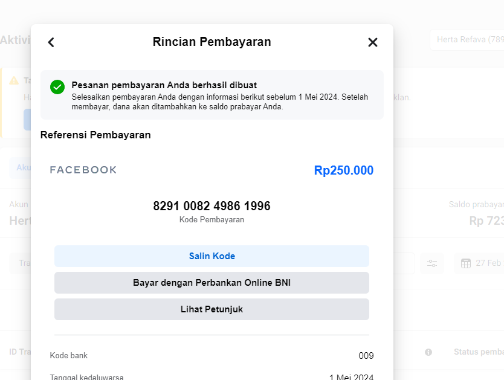Viewport: 504px width, 380px height.
Task: Open the Herta Refava account dropdown
Action: (x=466, y=40)
